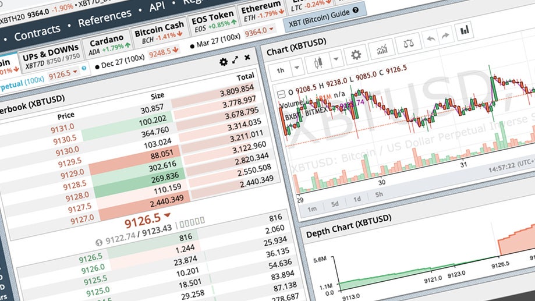Open the chart indicators menu
Screen dimensions: 535x301
click(382, 51)
